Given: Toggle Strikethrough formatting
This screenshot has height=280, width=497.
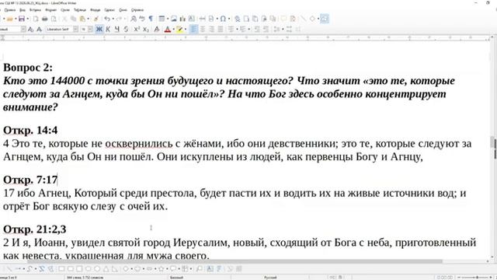Looking at the screenshot, I should [126, 30].
